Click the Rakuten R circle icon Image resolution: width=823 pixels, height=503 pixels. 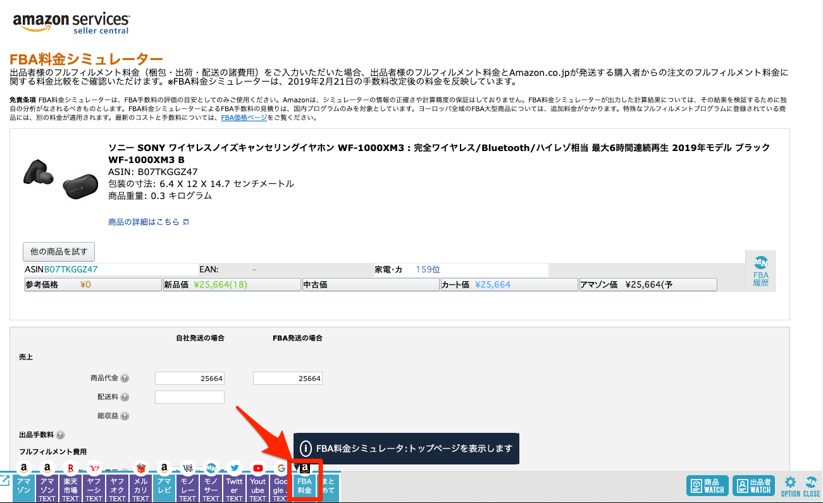71,468
